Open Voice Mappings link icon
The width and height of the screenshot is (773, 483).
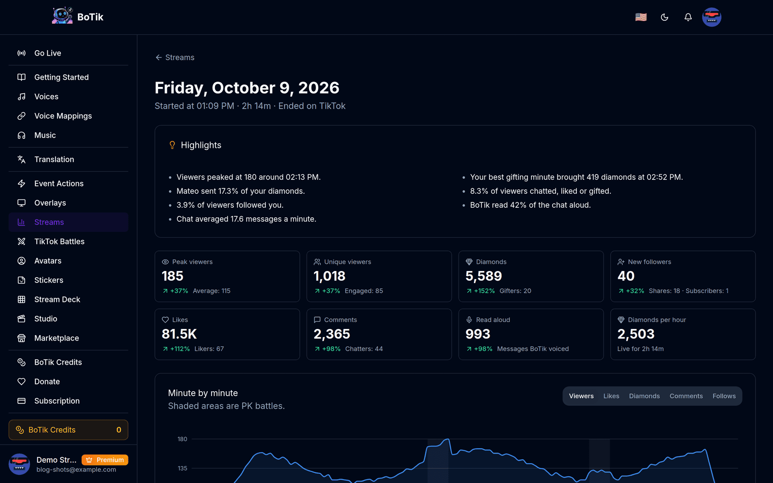[21, 116]
